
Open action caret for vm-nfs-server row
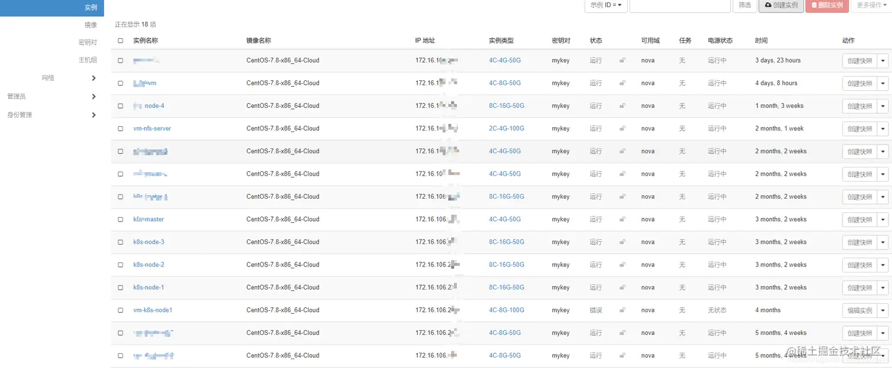tap(883, 129)
